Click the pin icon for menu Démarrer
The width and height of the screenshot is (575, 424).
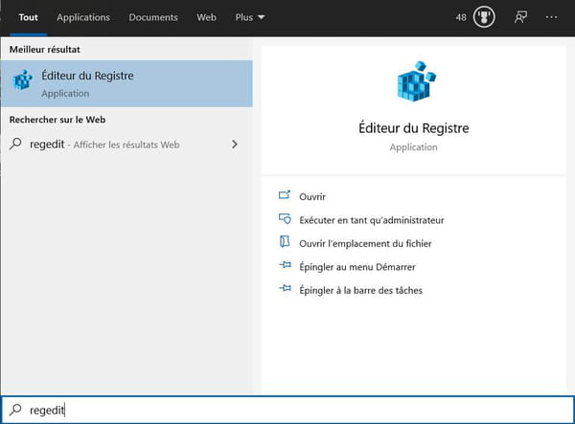pyautogui.click(x=285, y=265)
